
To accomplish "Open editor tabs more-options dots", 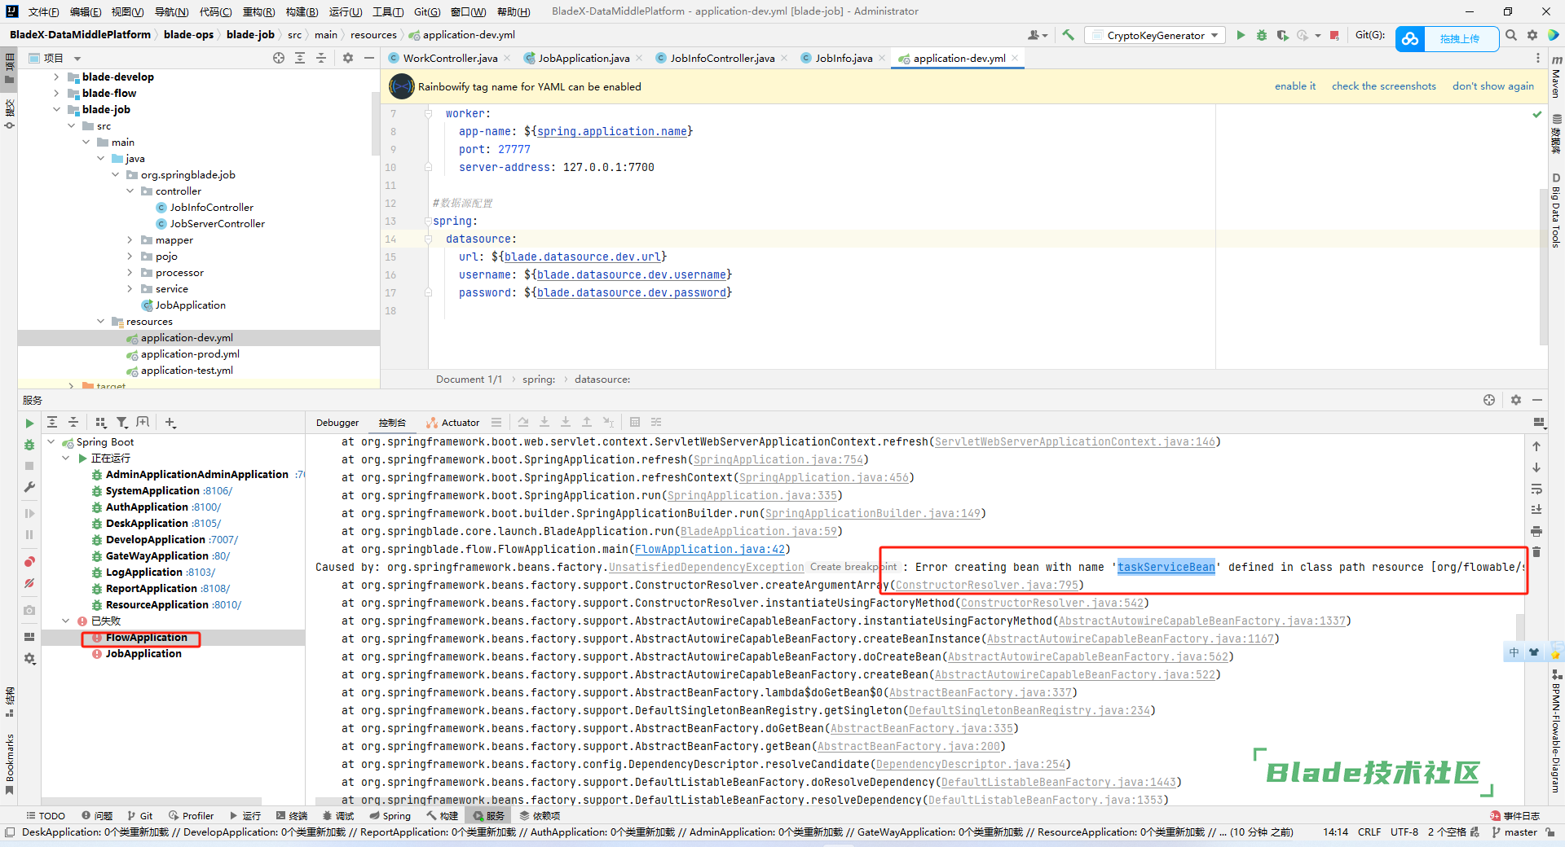I will 1538,58.
